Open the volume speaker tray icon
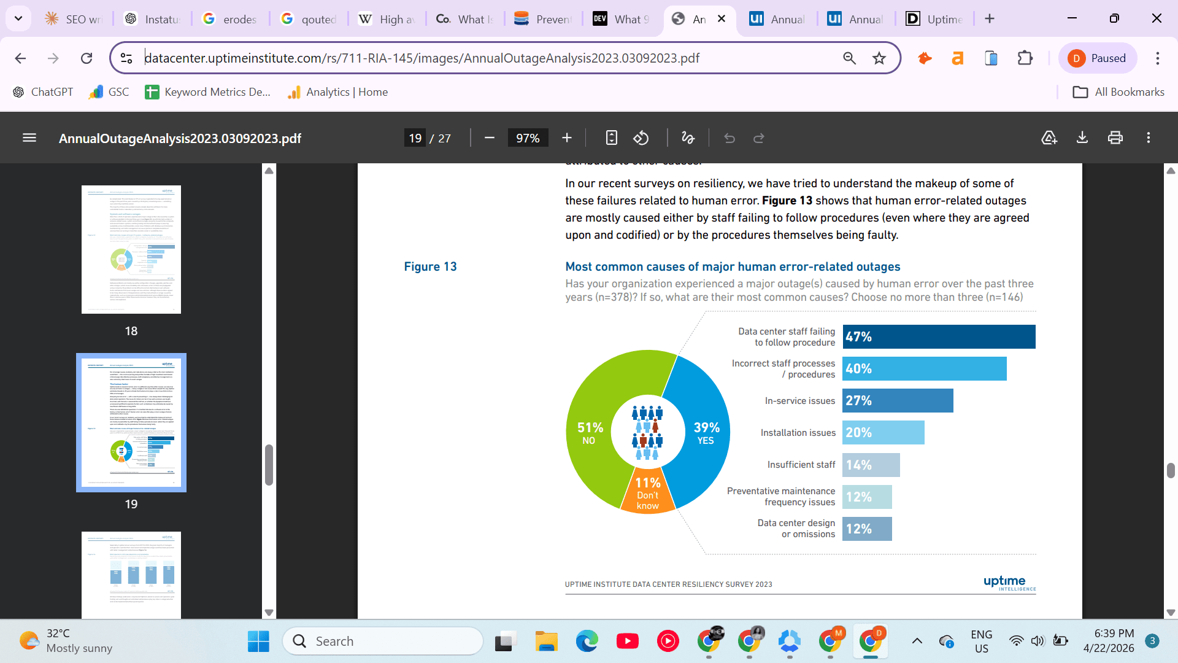The image size is (1178, 663). pos(1037,642)
